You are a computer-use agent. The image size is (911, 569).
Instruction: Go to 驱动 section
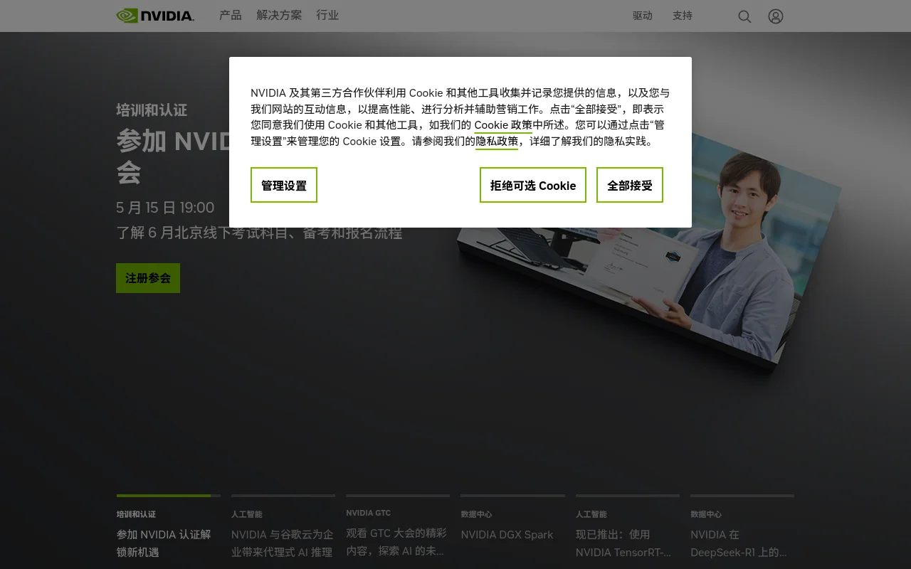[x=643, y=16]
